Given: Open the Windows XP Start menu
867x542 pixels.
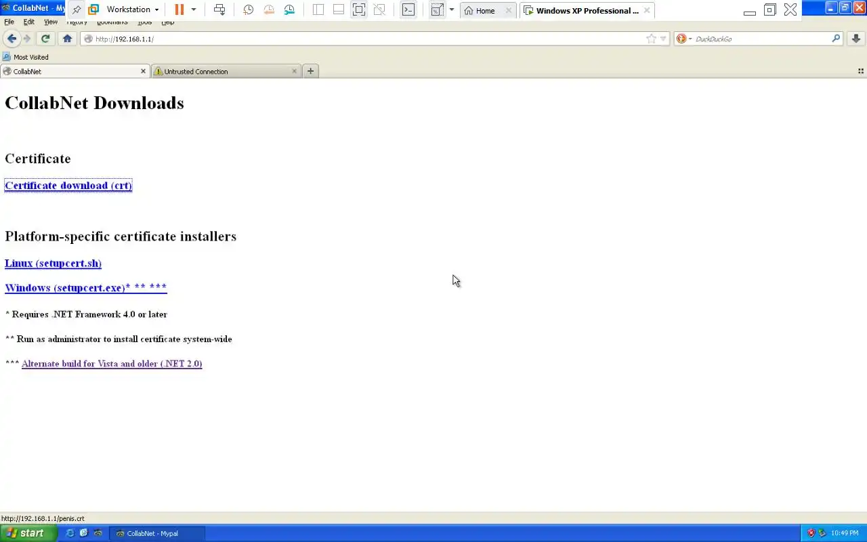Looking at the screenshot, I should point(27,533).
